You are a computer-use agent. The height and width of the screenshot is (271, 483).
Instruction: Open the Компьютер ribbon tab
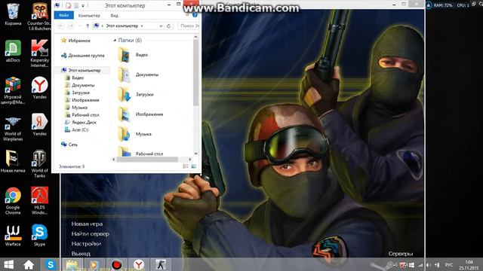(x=89, y=15)
